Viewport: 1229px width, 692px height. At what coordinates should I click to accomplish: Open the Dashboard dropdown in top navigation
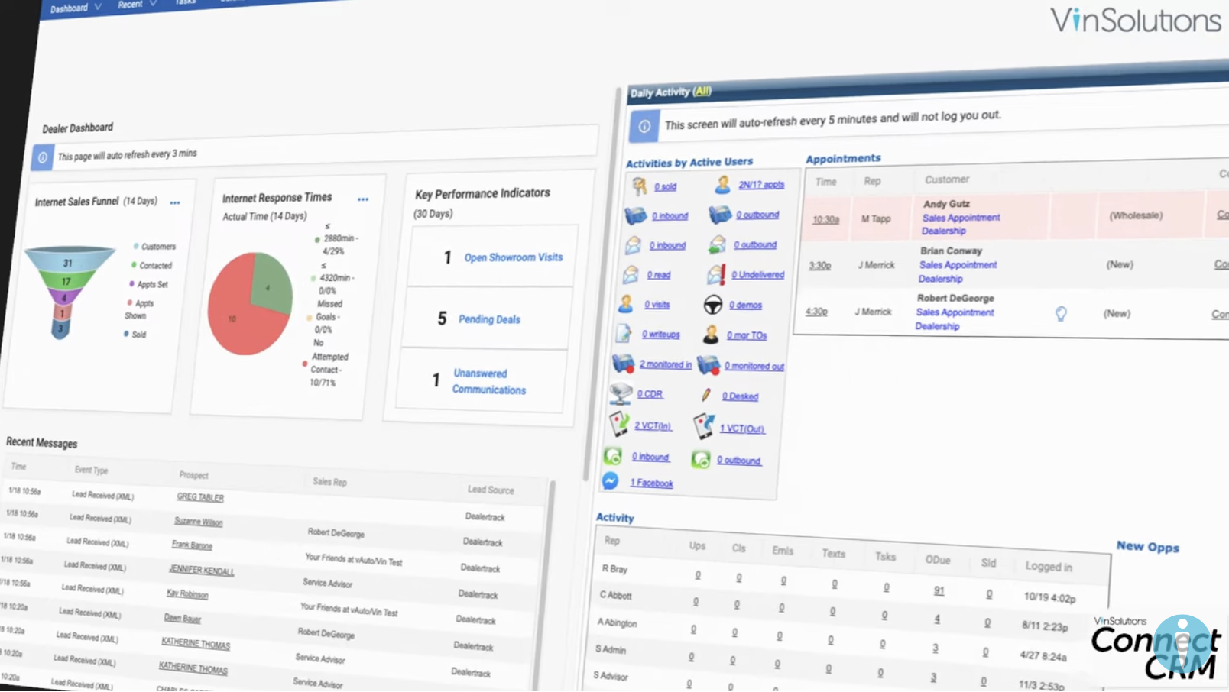coord(76,8)
